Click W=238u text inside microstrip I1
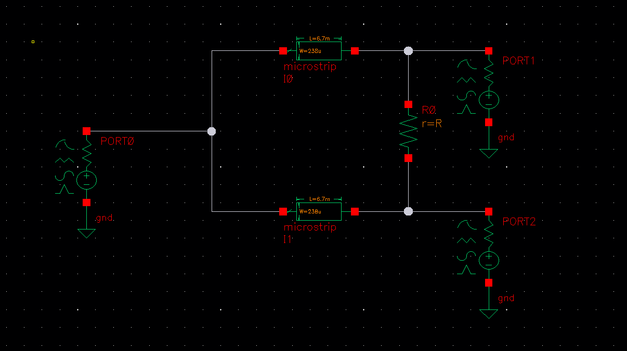Screen dimensions: 627x351 point(310,211)
